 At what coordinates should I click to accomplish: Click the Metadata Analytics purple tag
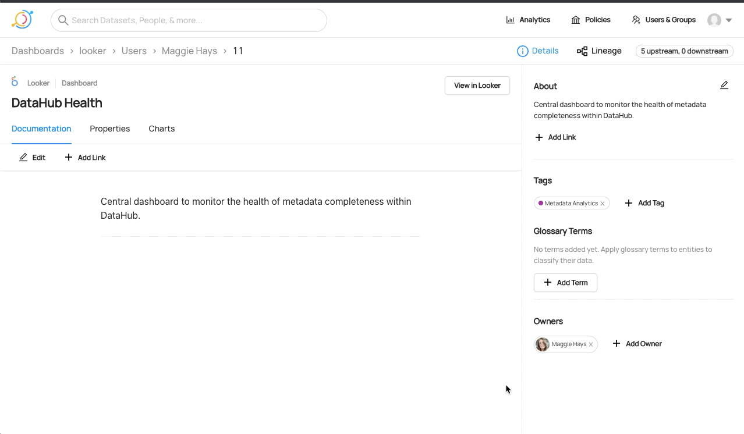[570, 204]
